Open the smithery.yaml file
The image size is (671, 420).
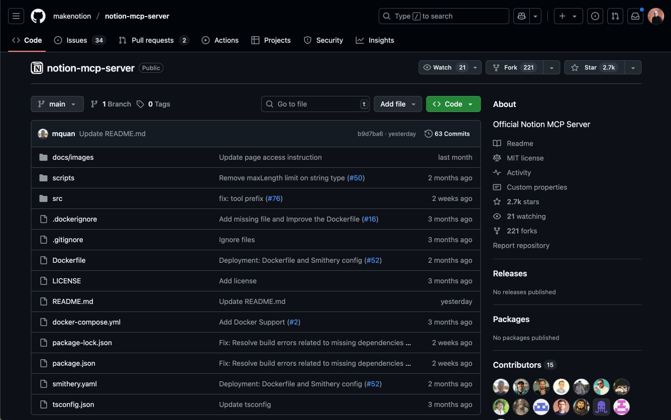click(x=74, y=384)
